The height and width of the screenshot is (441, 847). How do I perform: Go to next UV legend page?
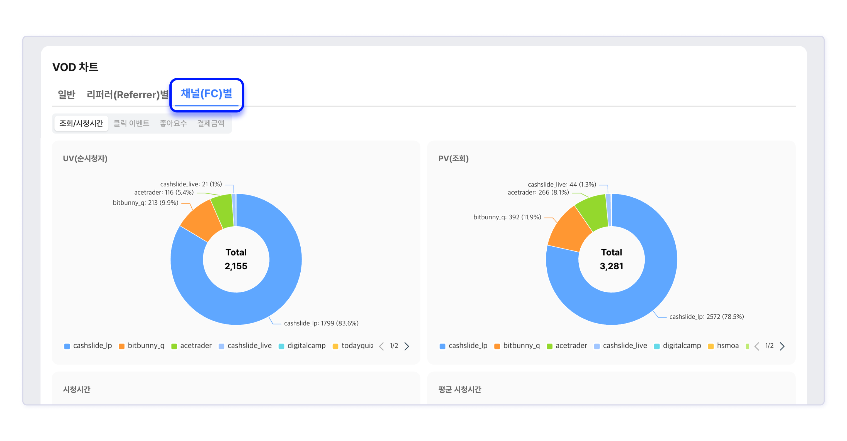pyautogui.click(x=407, y=346)
